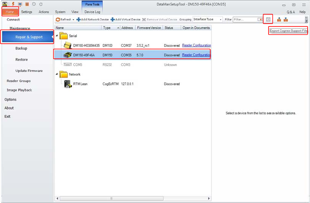Click the blue monitor quick-access icon
310x203 pixels.
pyautogui.click(x=20, y=4)
